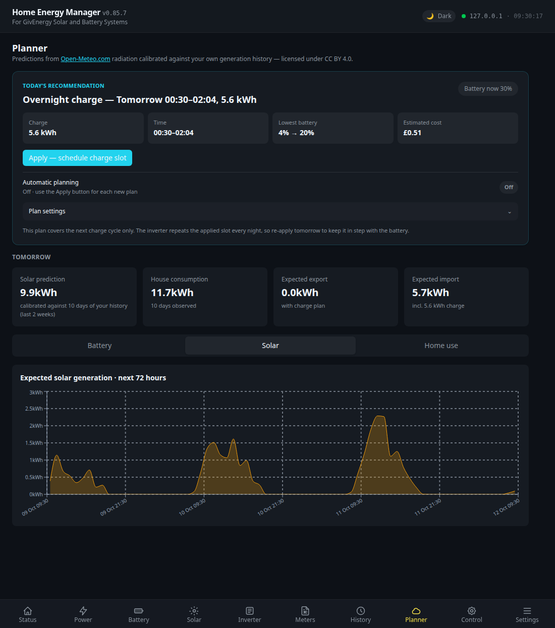Click the moon icon in Dark toggle
555x628 pixels.
(430, 16)
